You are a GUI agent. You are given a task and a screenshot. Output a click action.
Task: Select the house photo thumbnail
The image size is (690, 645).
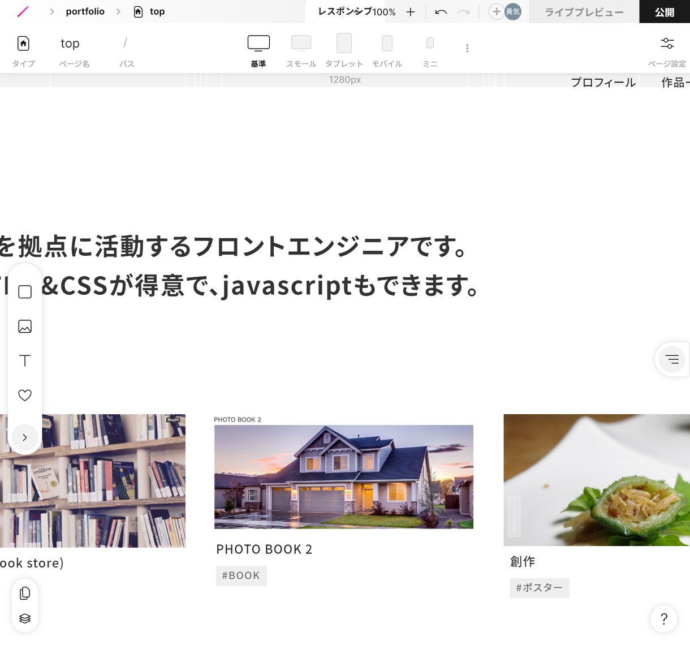click(x=344, y=477)
